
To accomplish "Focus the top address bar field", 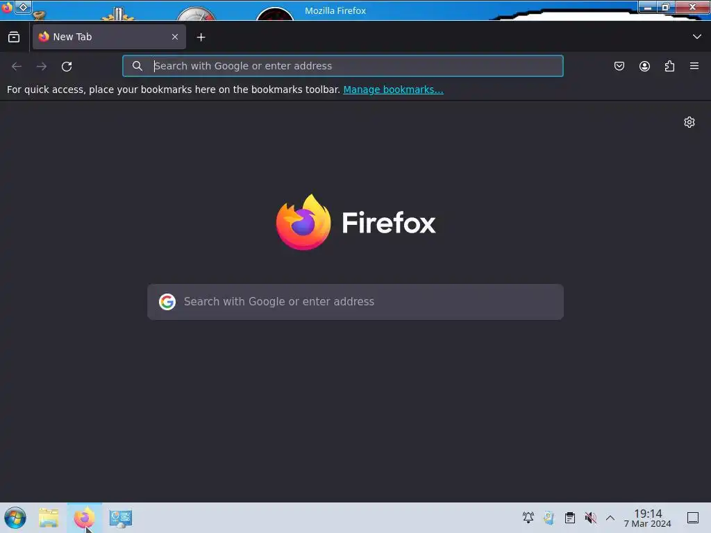I will [x=343, y=66].
